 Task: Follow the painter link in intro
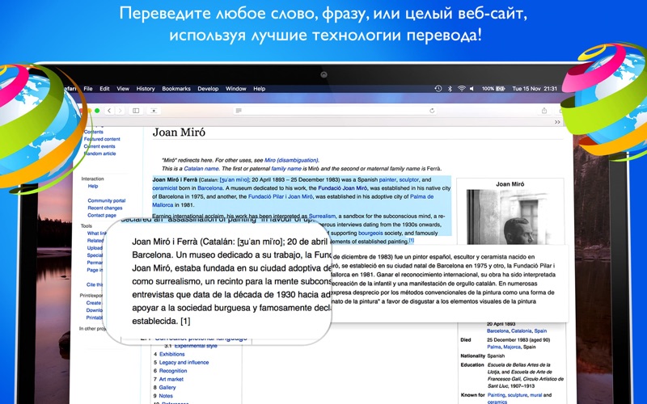point(387,179)
